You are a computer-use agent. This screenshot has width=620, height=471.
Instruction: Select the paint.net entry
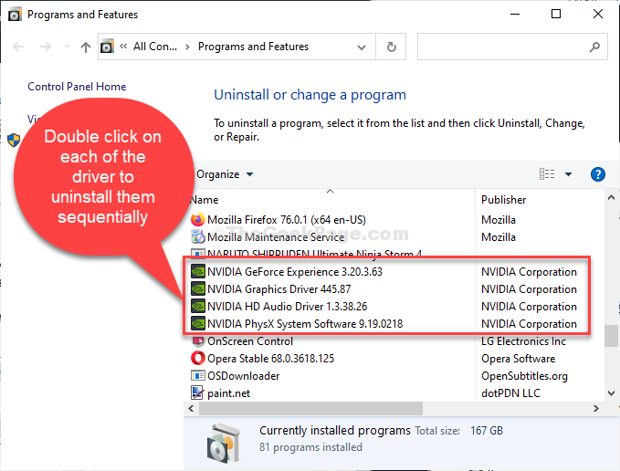coord(229,393)
